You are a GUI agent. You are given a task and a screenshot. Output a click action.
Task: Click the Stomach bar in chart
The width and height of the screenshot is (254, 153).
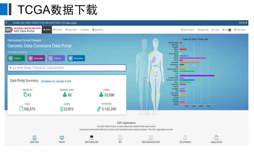coord(183,95)
